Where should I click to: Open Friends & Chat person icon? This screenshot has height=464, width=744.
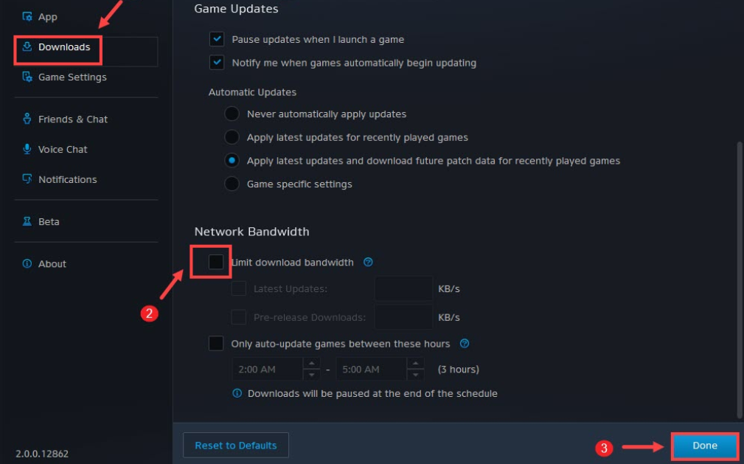click(27, 119)
